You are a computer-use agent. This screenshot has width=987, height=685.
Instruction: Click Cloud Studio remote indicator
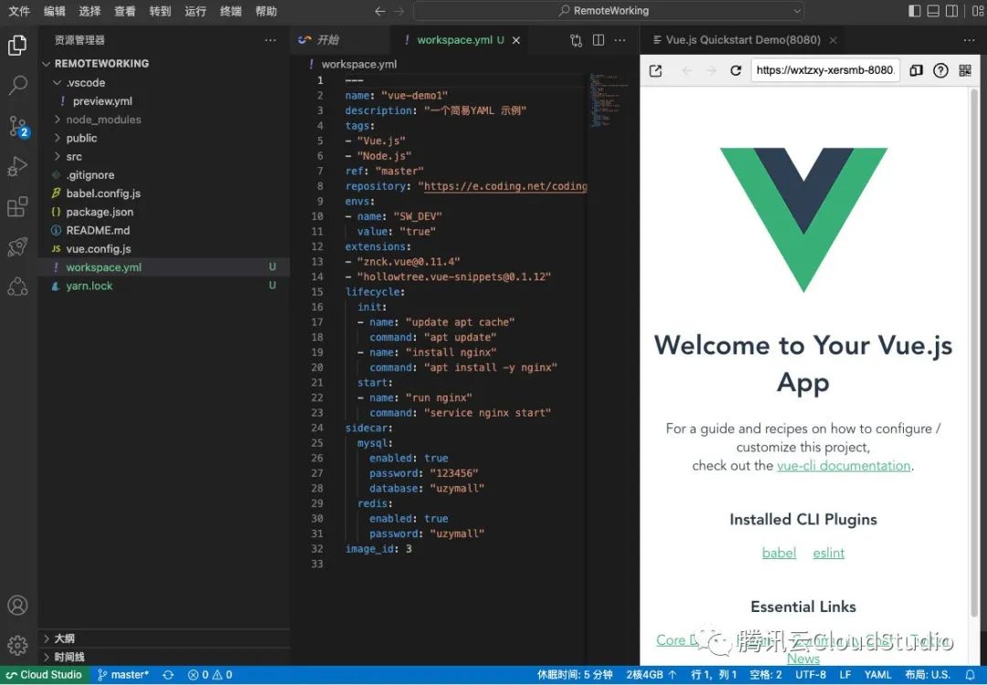(44, 675)
